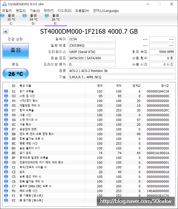Click the status orb for attribute 09

click(6, 115)
